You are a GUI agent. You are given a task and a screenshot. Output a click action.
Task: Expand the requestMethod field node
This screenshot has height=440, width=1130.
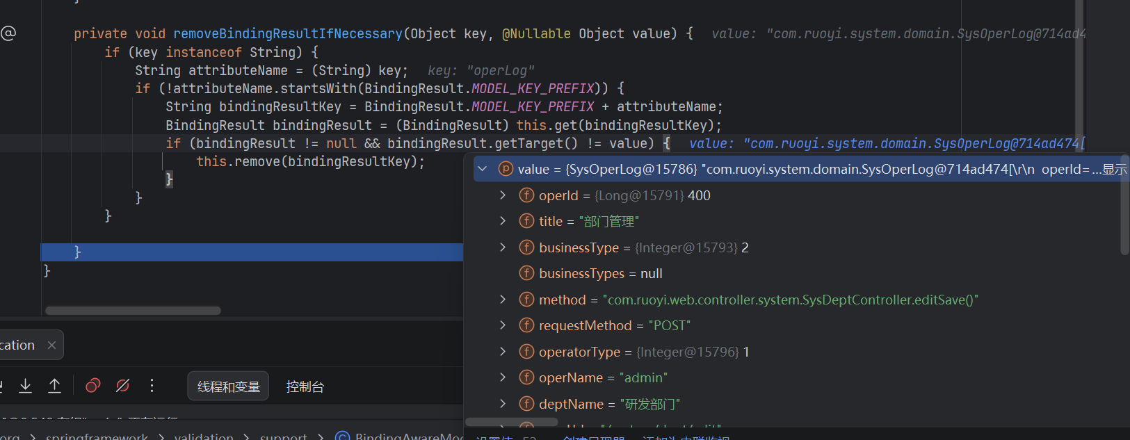tap(503, 325)
